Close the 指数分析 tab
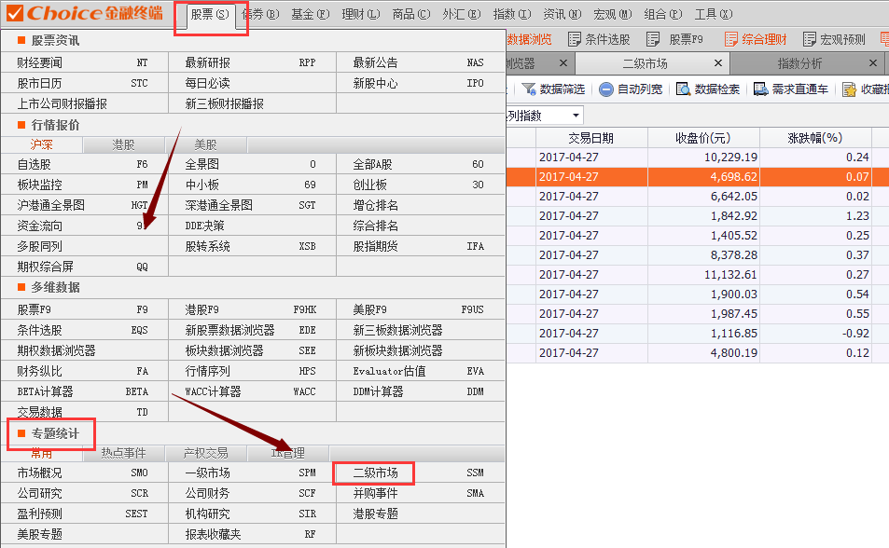The height and width of the screenshot is (548, 889). tap(873, 63)
